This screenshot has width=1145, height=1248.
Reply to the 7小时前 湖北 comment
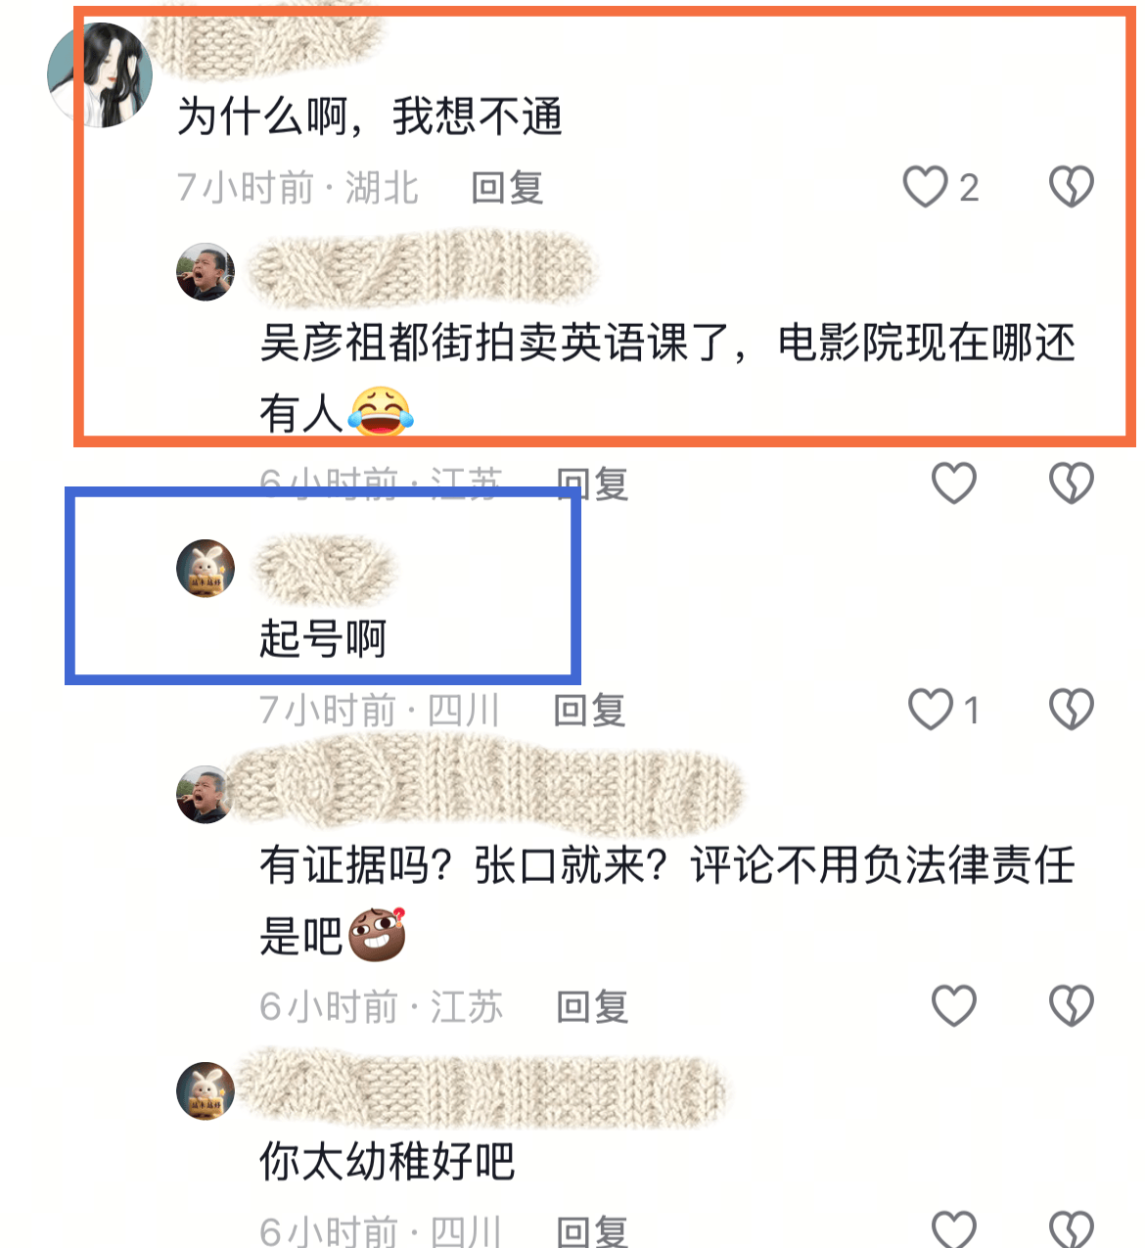point(507,187)
